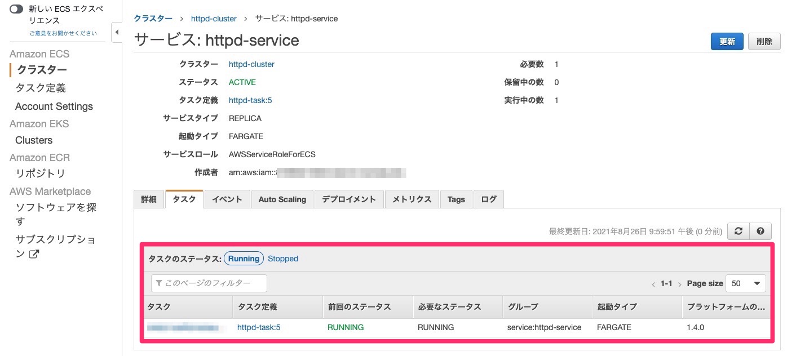Toggle the 新しい ECS エクスペリエンス switch
The image size is (787, 356).
16,9
